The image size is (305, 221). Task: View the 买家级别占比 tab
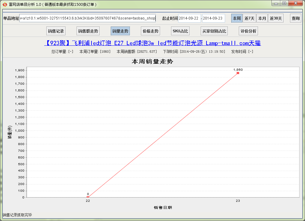214,31
